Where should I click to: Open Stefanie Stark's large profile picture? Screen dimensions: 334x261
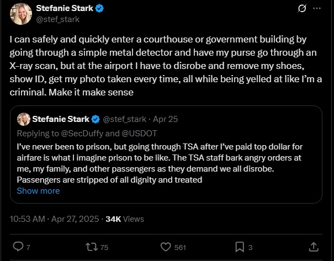point(21,14)
